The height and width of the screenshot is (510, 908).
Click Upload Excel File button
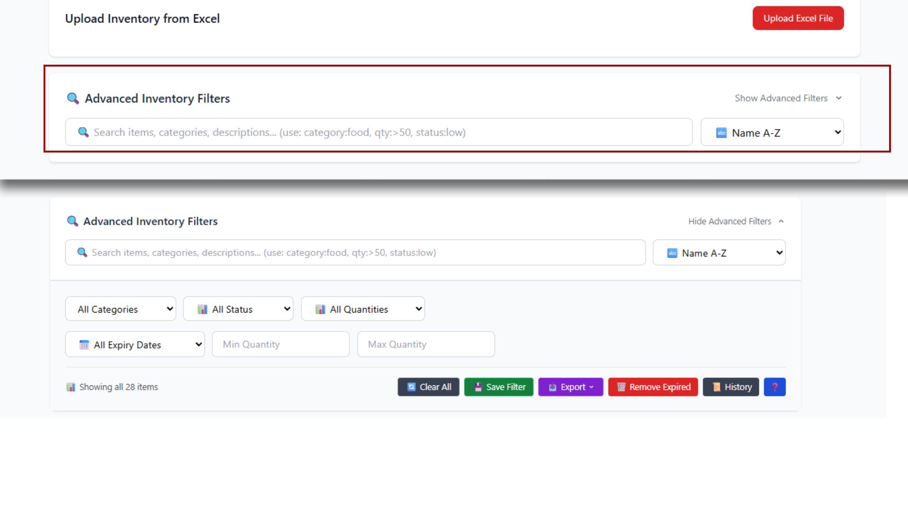[x=798, y=18]
